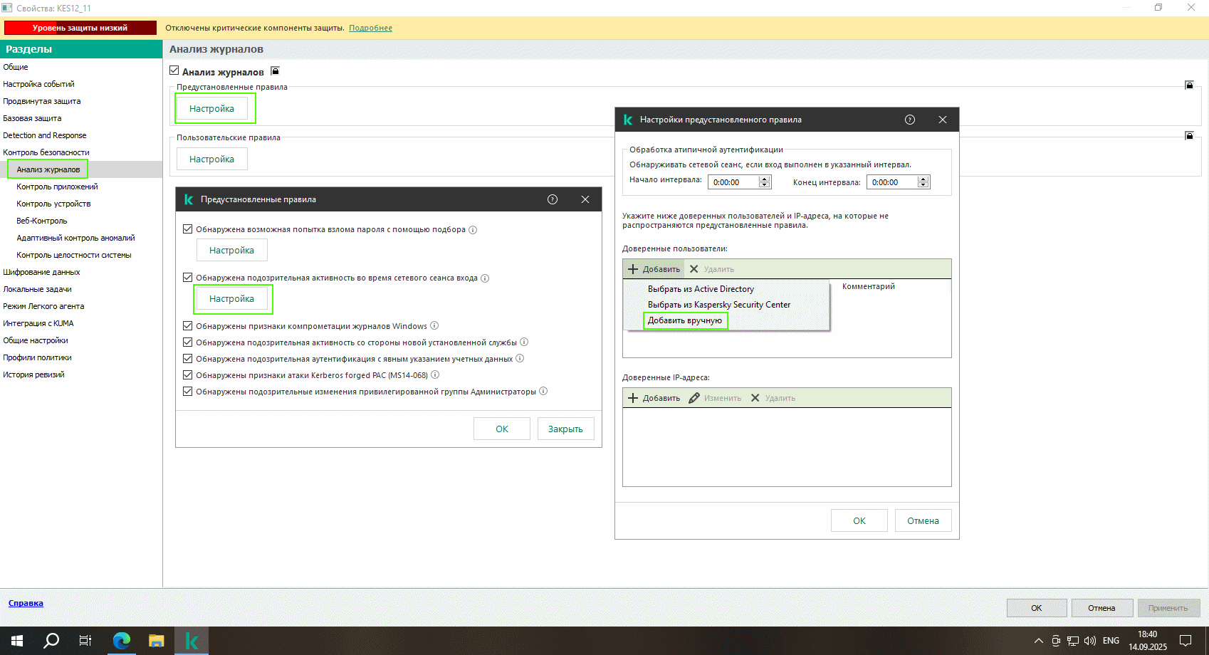Select Выбрать из Active Directory menu item

click(701, 289)
